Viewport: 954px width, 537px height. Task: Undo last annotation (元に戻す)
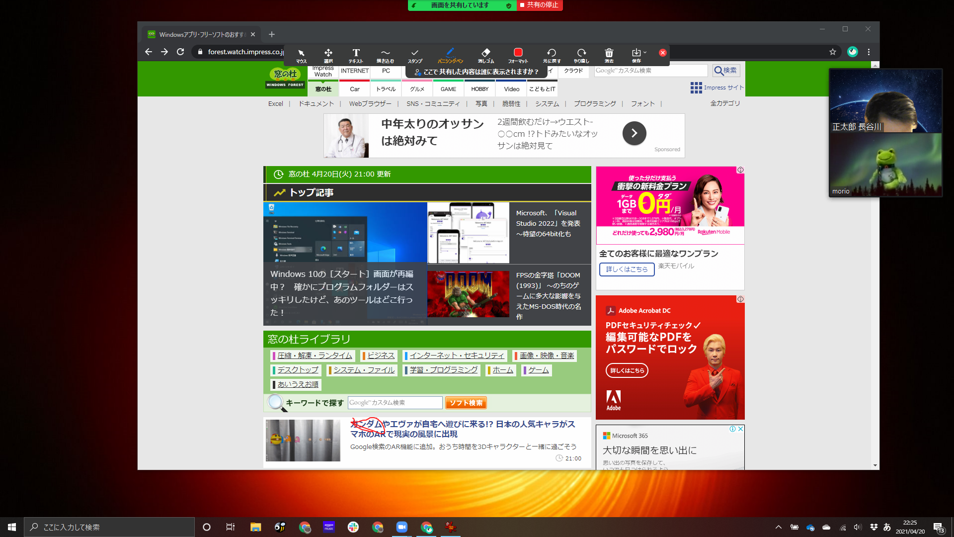tap(552, 55)
